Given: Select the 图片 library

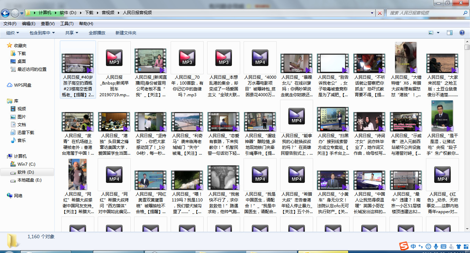Looking at the screenshot, I should pos(22,117).
